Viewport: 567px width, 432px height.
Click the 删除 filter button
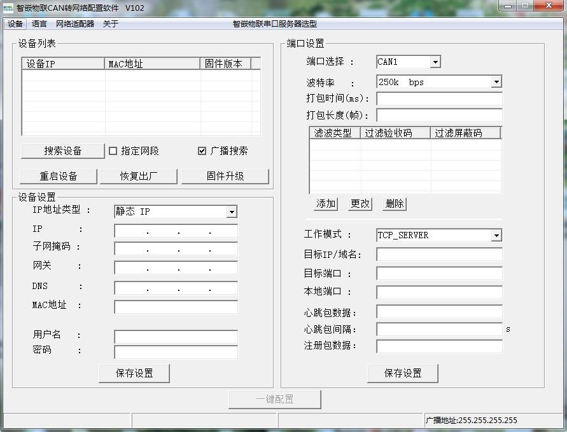click(x=395, y=203)
